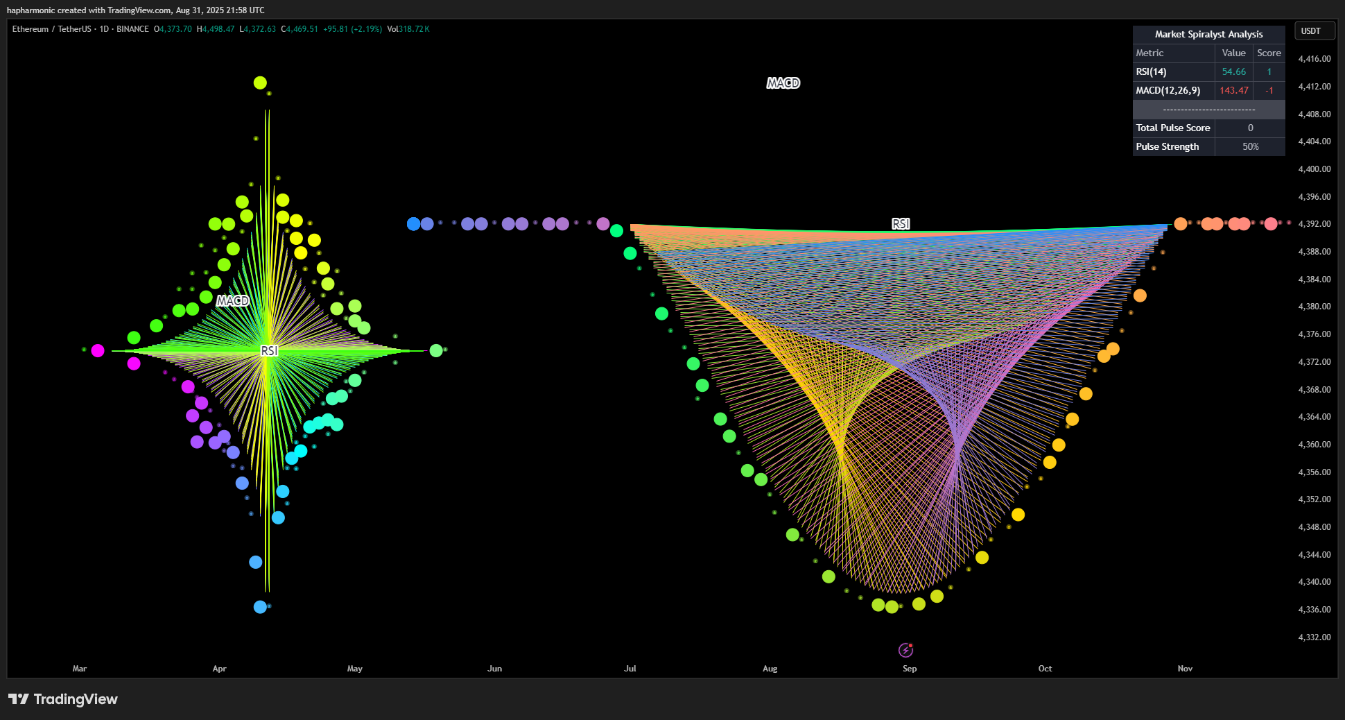Viewport: 1345px width, 720px height.
Task: Click the 4,392.00 price axis label
Action: [1314, 224]
